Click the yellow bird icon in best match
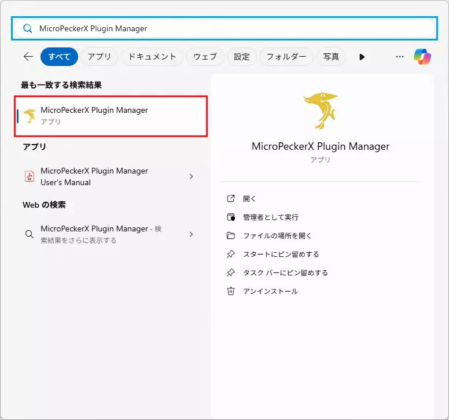Screen dimensions: 449x420 pyautogui.click(x=30, y=116)
